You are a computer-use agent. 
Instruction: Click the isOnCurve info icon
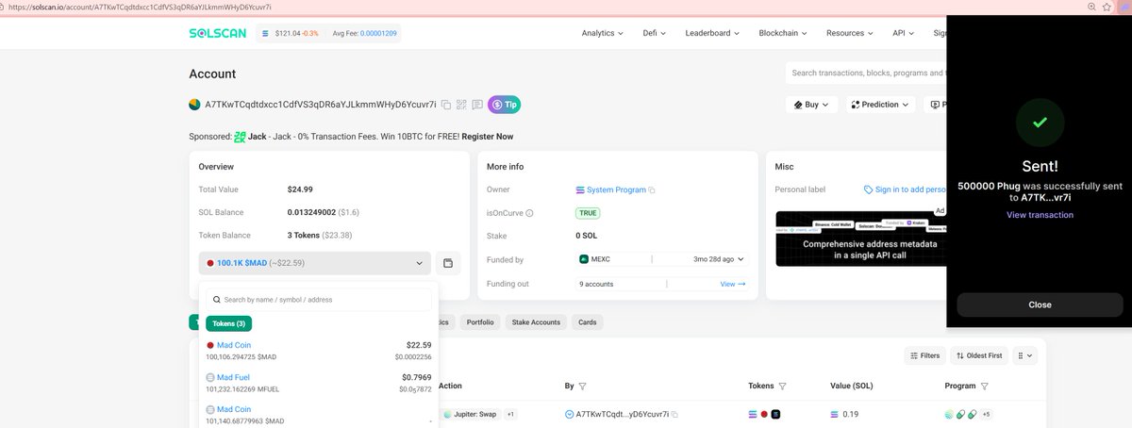click(x=529, y=213)
